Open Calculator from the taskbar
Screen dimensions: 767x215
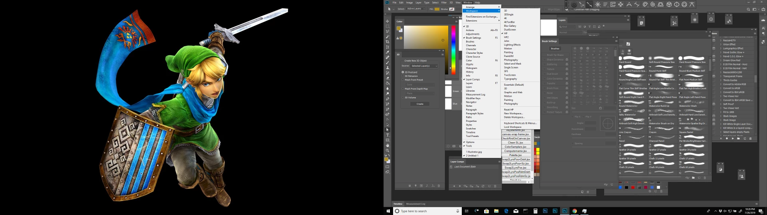(x=535, y=211)
